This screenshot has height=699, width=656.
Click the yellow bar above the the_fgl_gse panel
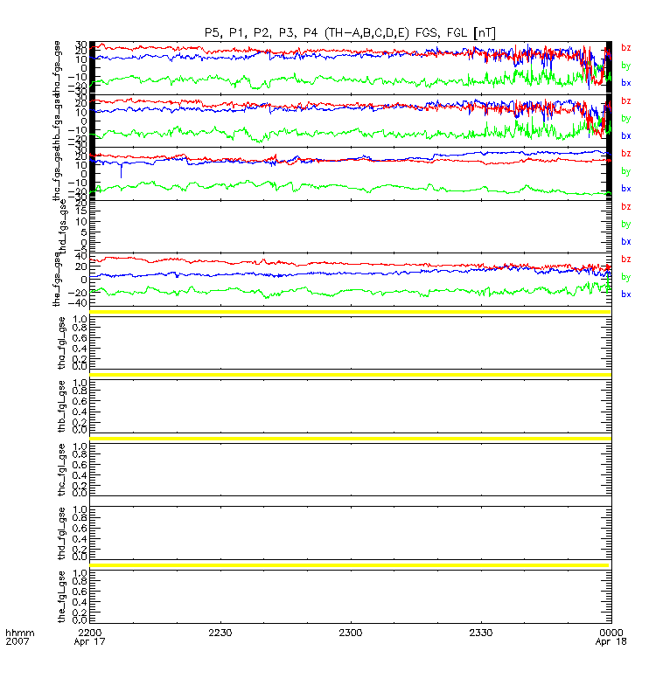point(349,565)
